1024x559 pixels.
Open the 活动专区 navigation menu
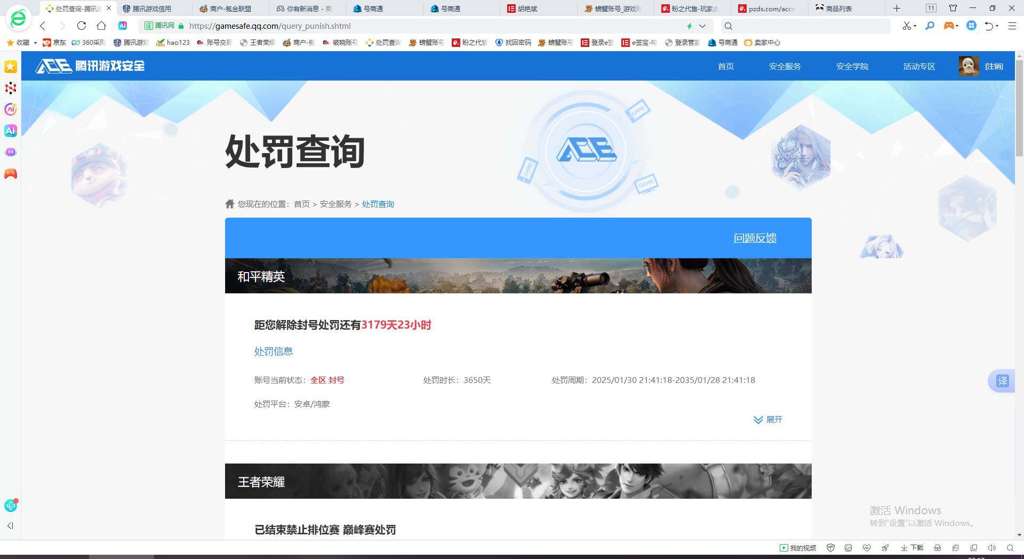tap(919, 66)
